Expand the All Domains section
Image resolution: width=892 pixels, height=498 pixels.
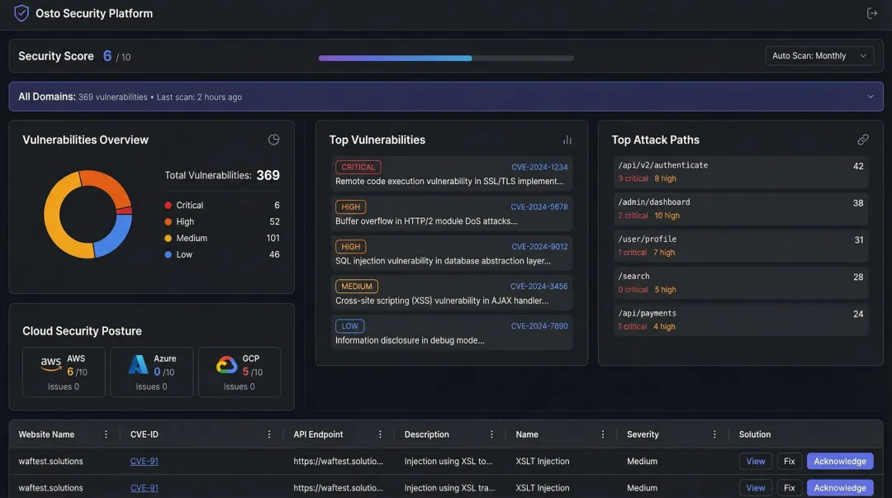tap(870, 96)
